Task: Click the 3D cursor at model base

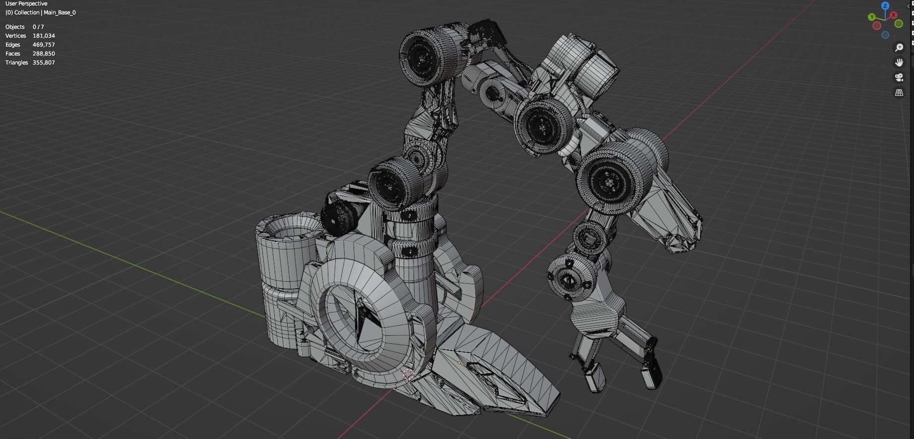Action: pos(408,374)
